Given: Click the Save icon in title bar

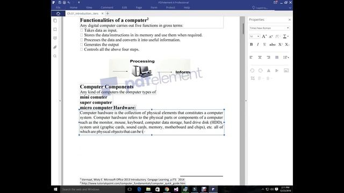Looking at the screenshot, I should coord(60,2).
